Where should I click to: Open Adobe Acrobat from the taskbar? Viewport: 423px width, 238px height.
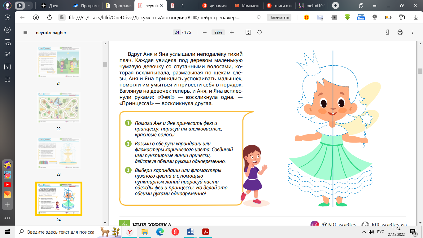pyautogui.click(x=206, y=232)
